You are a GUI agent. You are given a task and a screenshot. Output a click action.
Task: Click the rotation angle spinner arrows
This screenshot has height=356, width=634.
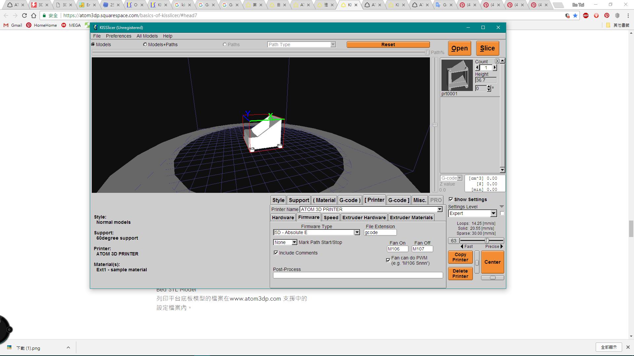point(489,88)
